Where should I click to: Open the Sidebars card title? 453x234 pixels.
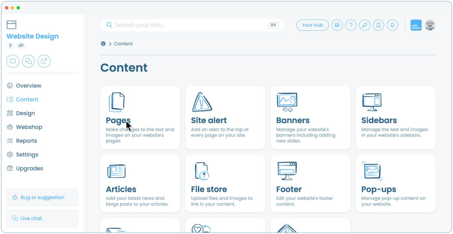[379, 120]
